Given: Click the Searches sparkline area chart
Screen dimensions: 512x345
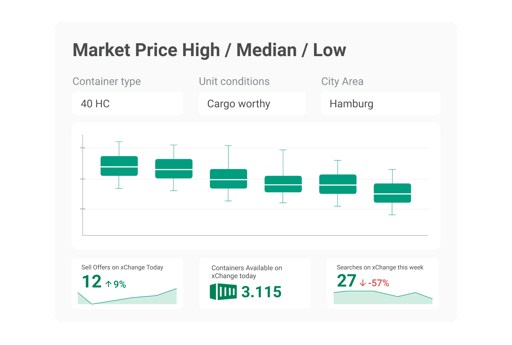Looking at the screenshot, I should (x=383, y=298).
